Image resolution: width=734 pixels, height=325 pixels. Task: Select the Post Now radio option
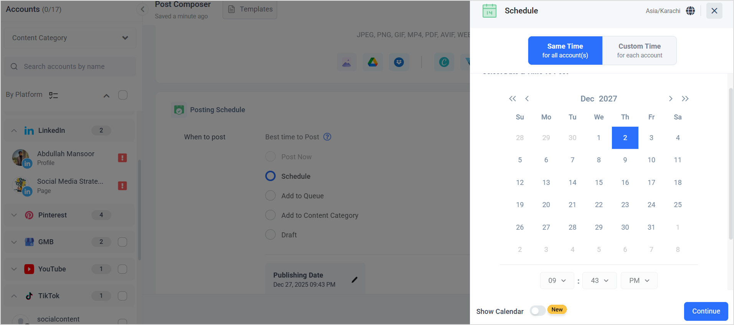(271, 157)
